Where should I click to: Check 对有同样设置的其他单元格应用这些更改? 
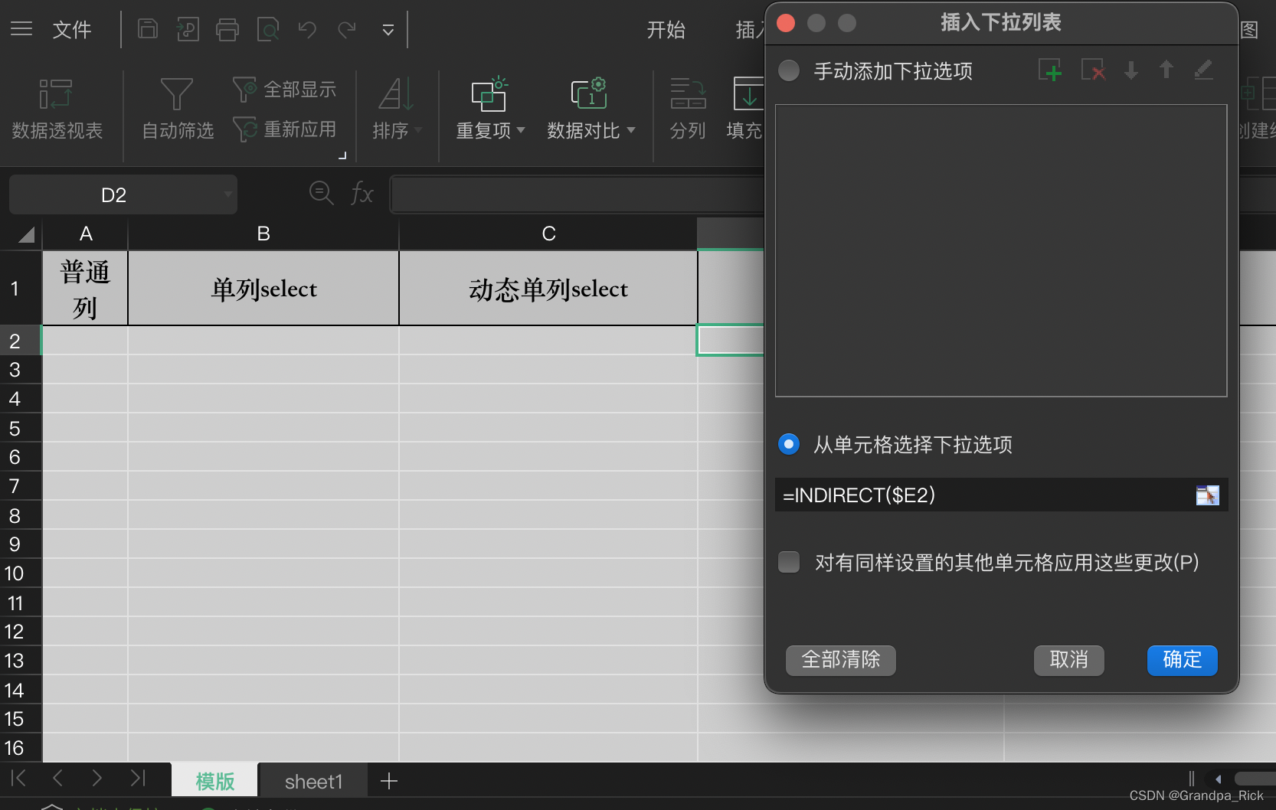coord(788,561)
